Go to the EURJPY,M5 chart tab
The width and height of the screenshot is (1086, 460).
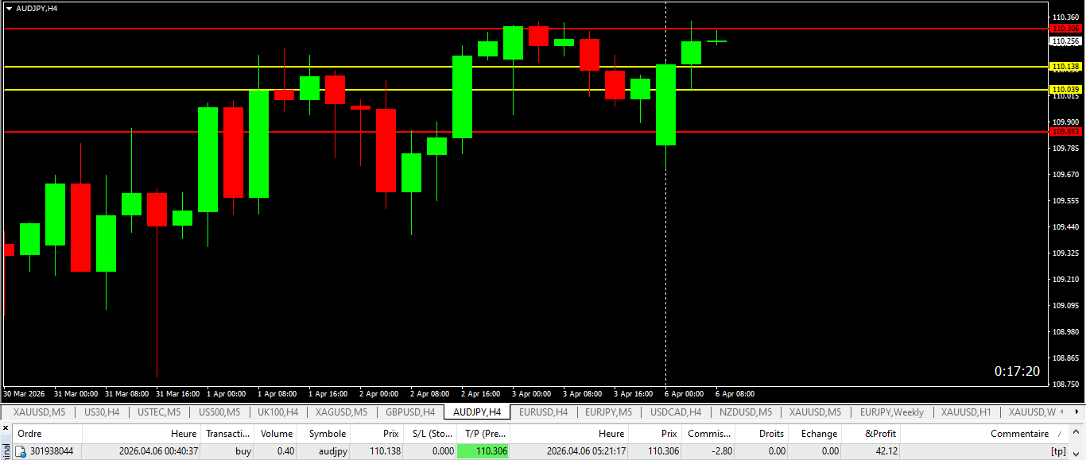click(608, 412)
